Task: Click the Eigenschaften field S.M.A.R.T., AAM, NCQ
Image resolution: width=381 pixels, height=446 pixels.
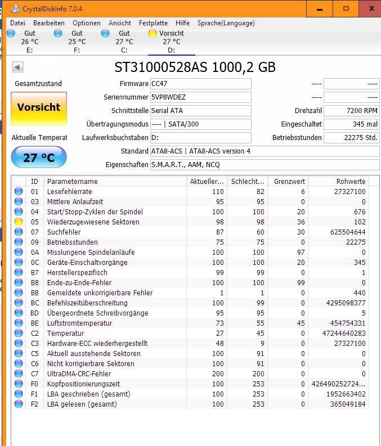Action: pyautogui.click(x=265, y=165)
